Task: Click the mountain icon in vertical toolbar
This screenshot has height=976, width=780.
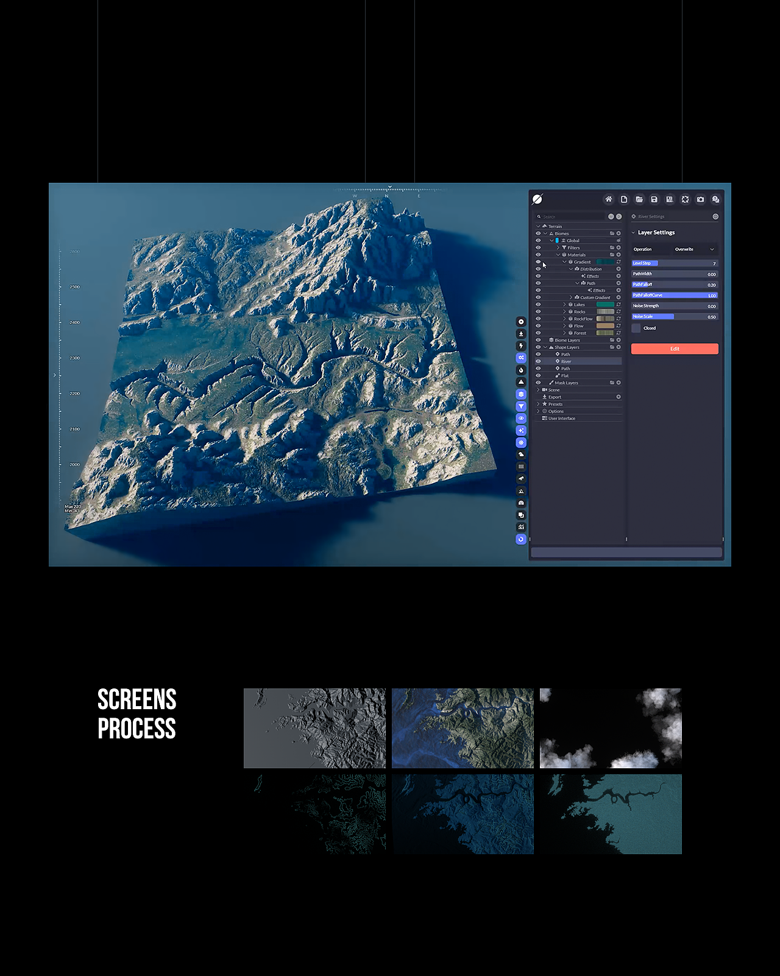Action: tap(521, 382)
